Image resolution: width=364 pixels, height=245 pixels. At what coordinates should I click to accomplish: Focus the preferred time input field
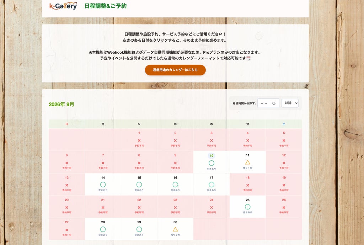[x=268, y=103]
